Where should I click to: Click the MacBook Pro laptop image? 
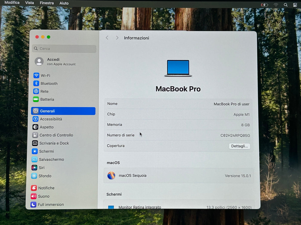pos(178,68)
